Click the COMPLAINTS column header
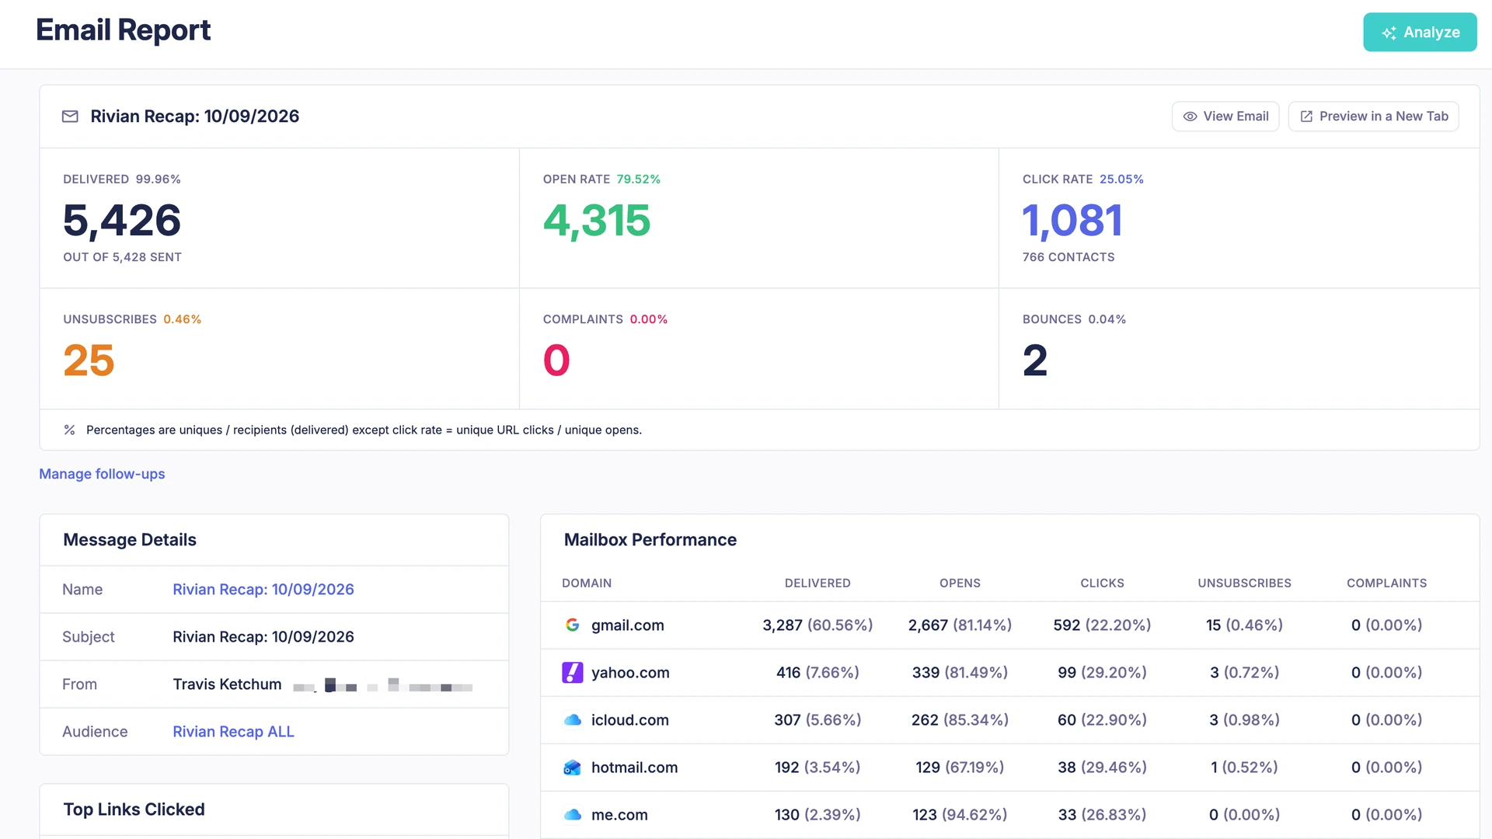This screenshot has width=1492, height=839. (1386, 583)
